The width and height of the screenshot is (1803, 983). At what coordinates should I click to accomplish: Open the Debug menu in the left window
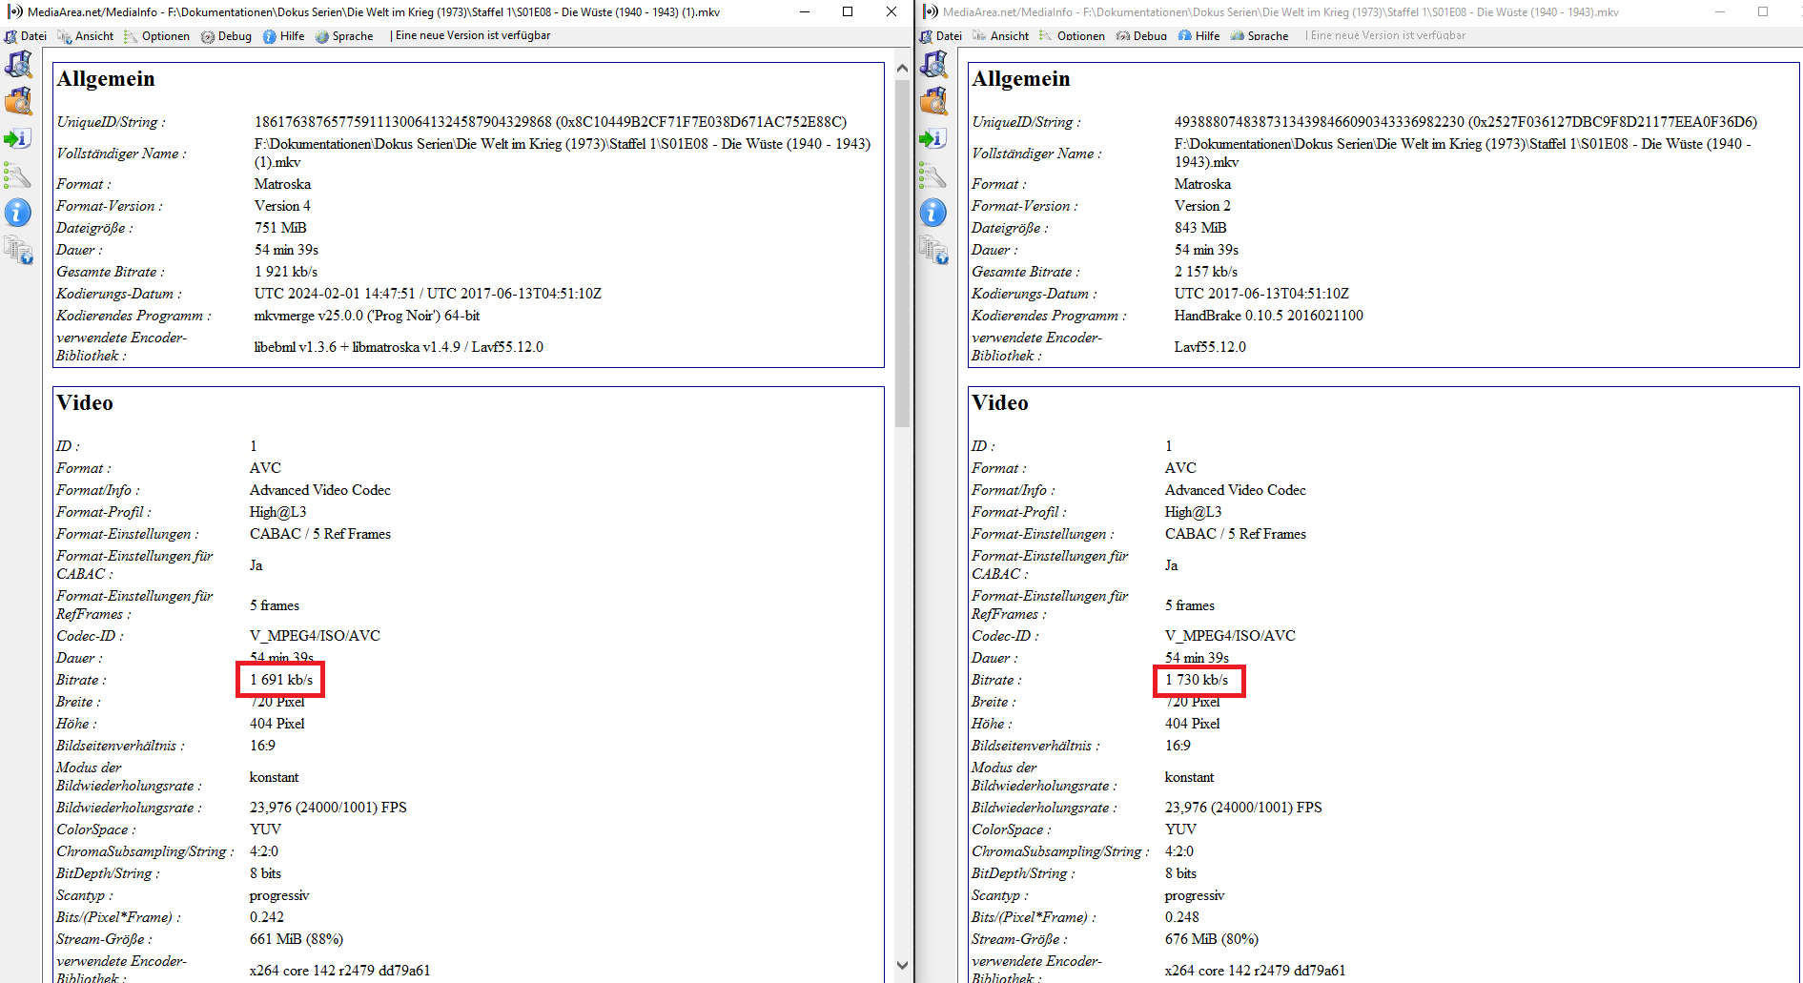(226, 36)
